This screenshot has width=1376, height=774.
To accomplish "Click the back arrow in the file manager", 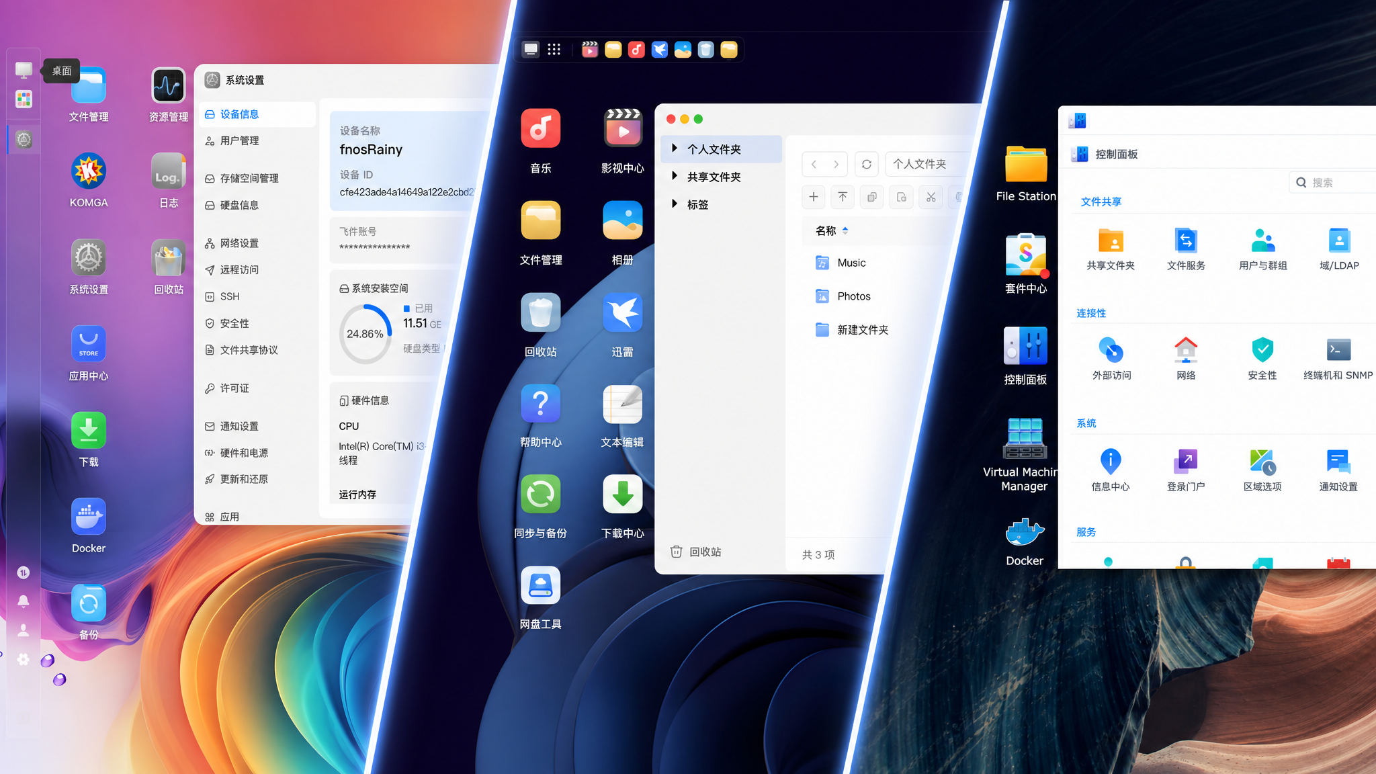I will coord(814,164).
